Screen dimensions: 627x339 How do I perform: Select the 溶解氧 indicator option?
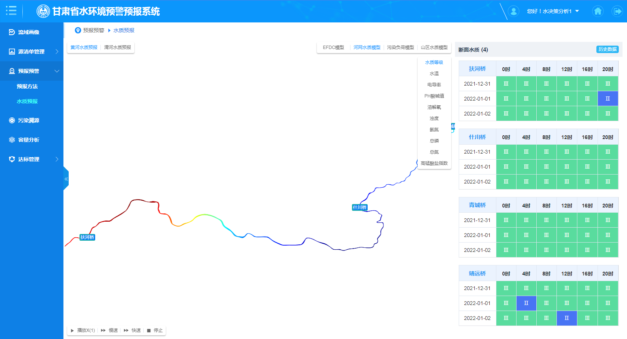[x=434, y=107]
